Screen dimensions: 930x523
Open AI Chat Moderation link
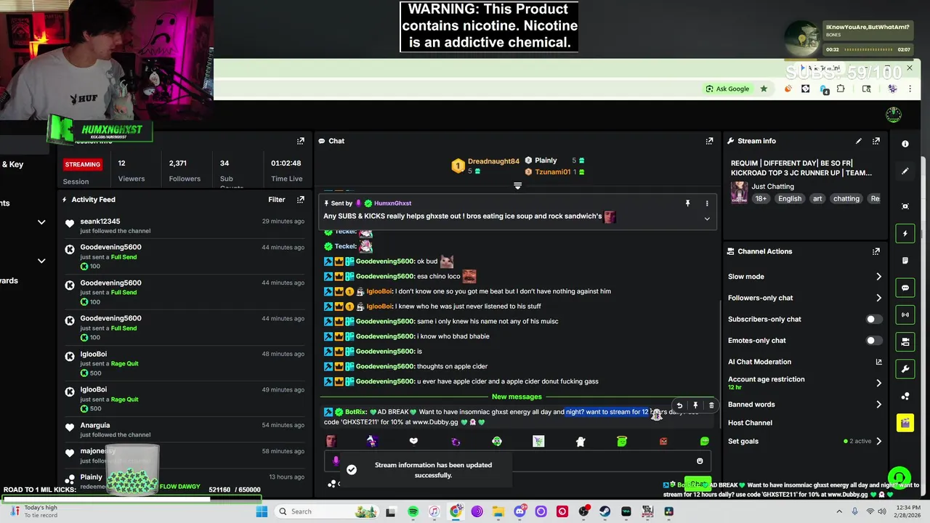pos(805,362)
